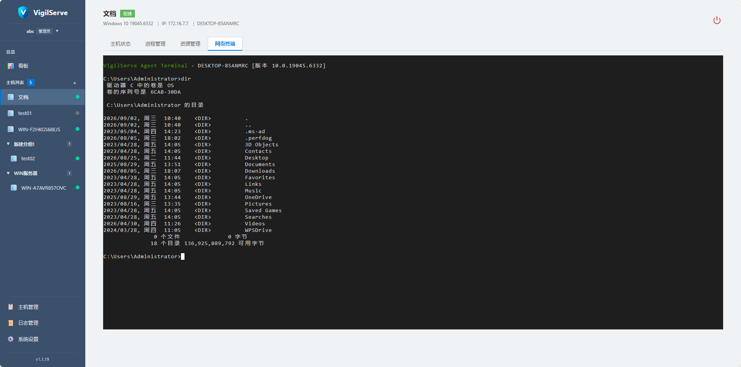Click the OneDrive directory entry in terminal

click(x=258, y=197)
